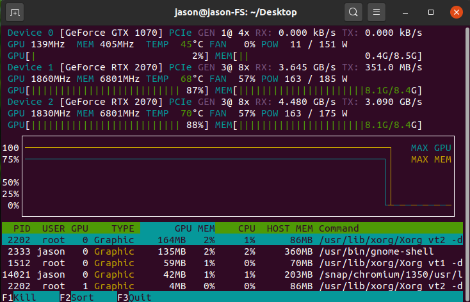Click the terminal title jason@jason-FS
Screen dimensions: 470x302
point(236,12)
